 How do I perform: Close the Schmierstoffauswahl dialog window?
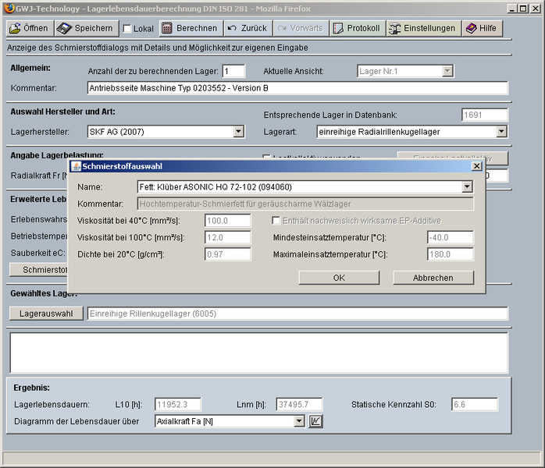pos(476,166)
